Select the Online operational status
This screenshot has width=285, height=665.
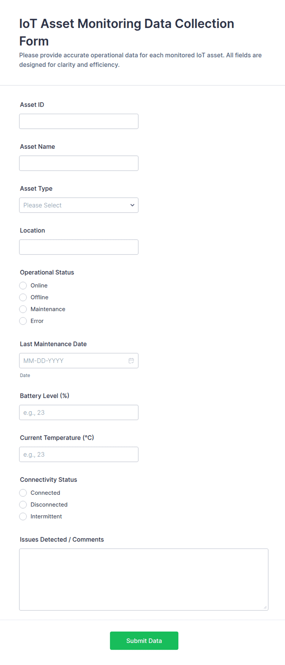click(23, 285)
